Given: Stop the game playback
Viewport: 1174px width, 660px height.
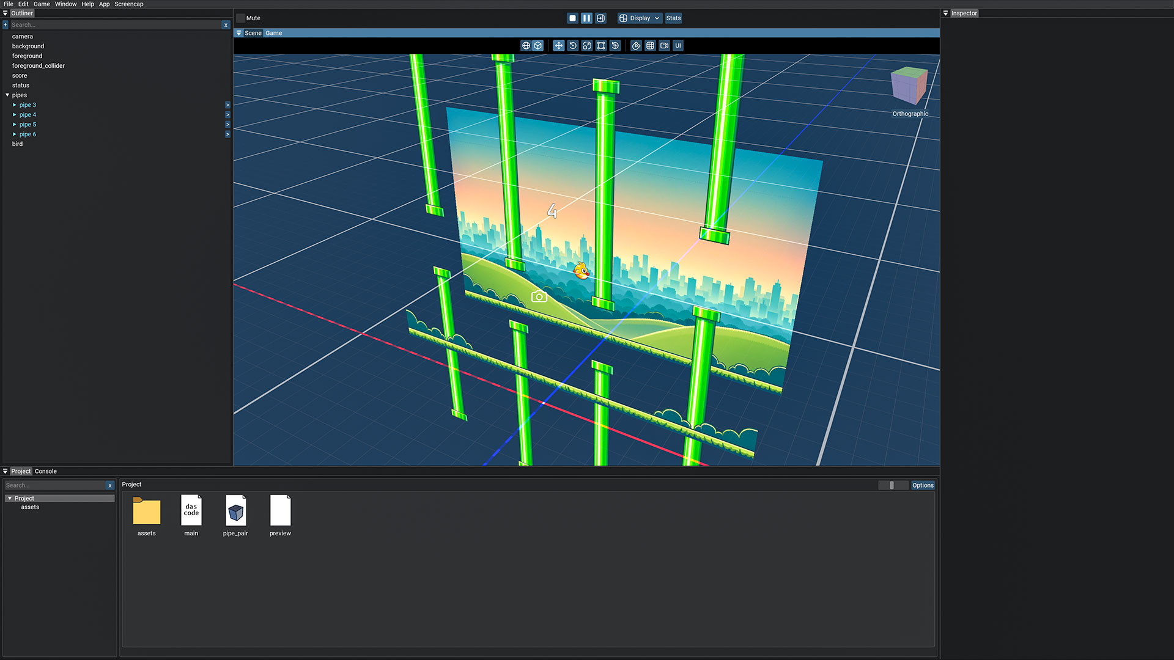Looking at the screenshot, I should click(572, 18).
